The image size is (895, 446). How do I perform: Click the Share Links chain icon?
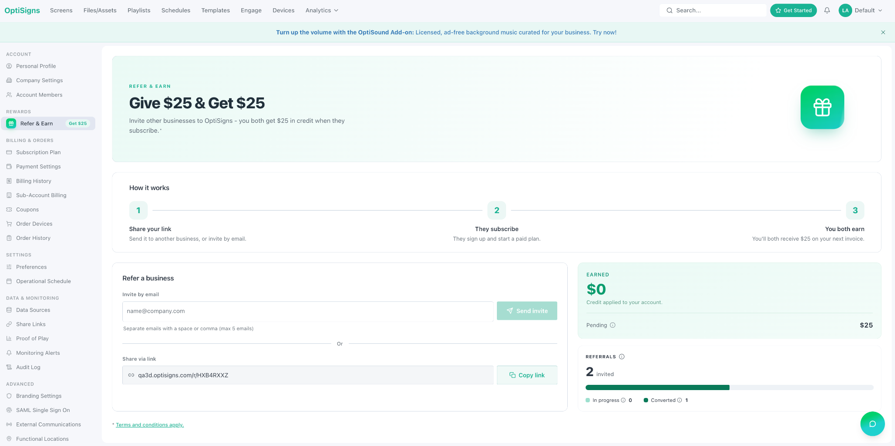(x=9, y=324)
